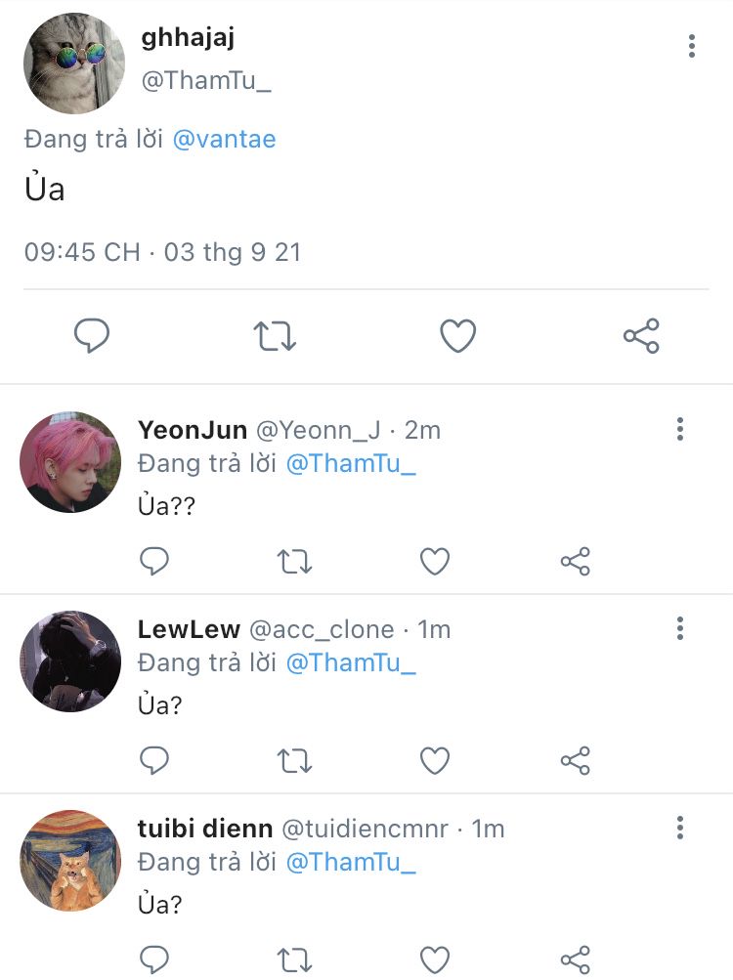
Task: Open more options on LewLew's reply
Action: point(680,628)
